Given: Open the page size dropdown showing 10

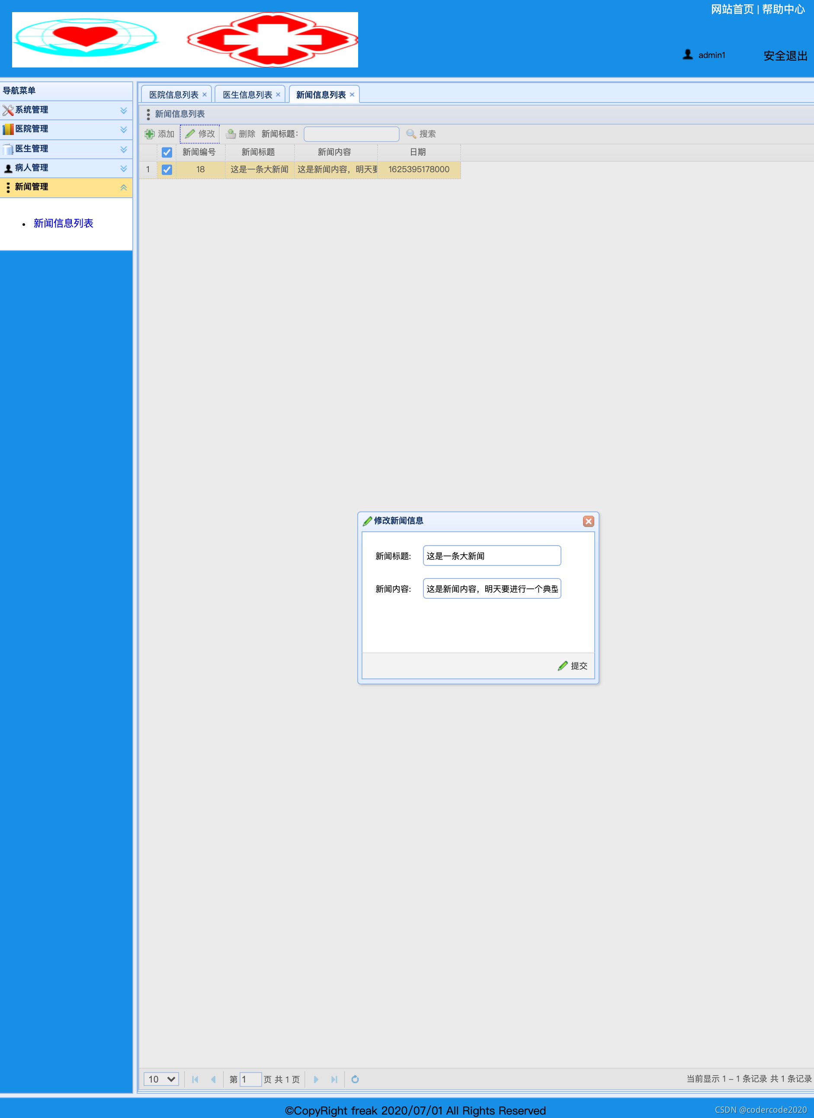Looking at the screenshot, I should coord(161,1079).
